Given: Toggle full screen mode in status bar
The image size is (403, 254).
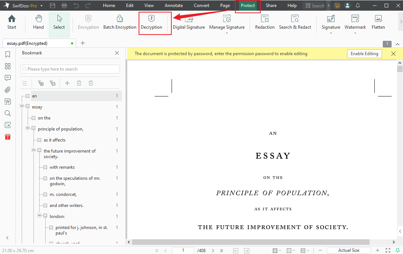Looking at the screenshot, I should point(388,250).
